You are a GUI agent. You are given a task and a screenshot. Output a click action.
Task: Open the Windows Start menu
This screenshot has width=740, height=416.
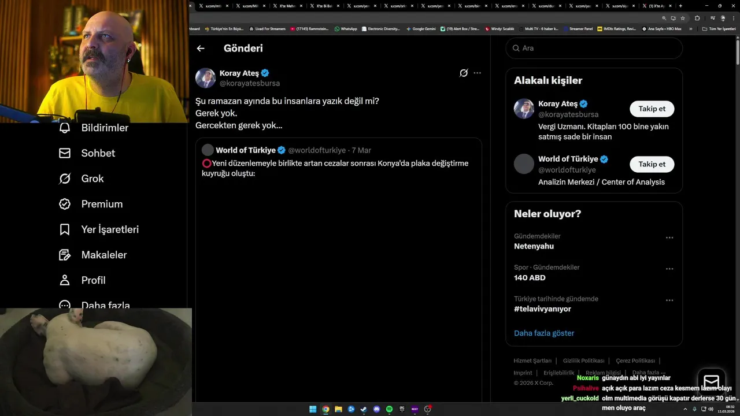[x=313, y=409]
